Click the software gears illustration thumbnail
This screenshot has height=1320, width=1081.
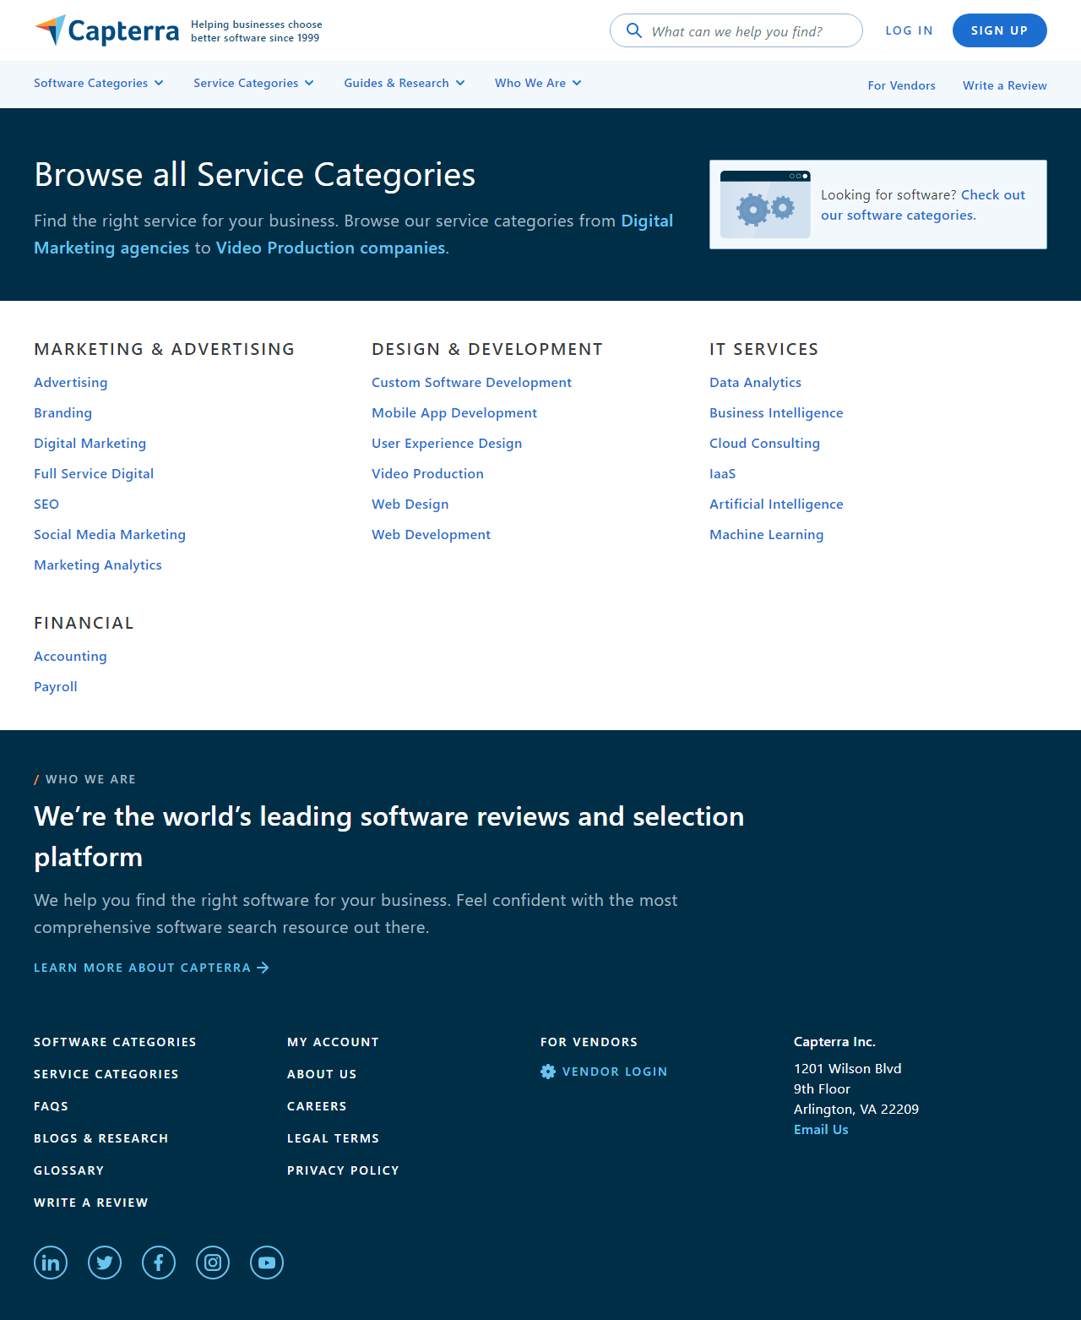pos(765,205)
